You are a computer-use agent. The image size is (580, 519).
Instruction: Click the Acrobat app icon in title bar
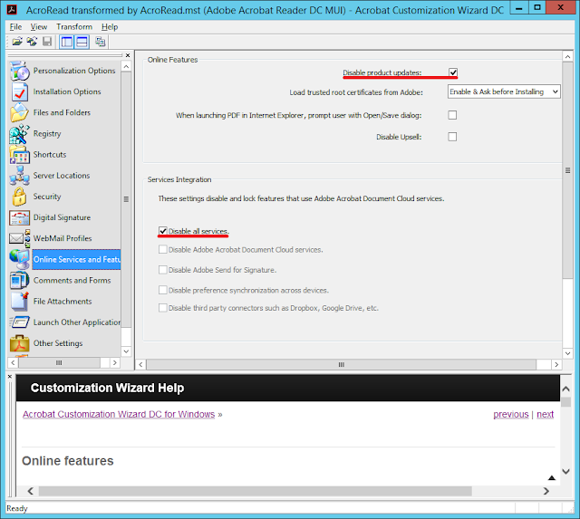[12, 9]
